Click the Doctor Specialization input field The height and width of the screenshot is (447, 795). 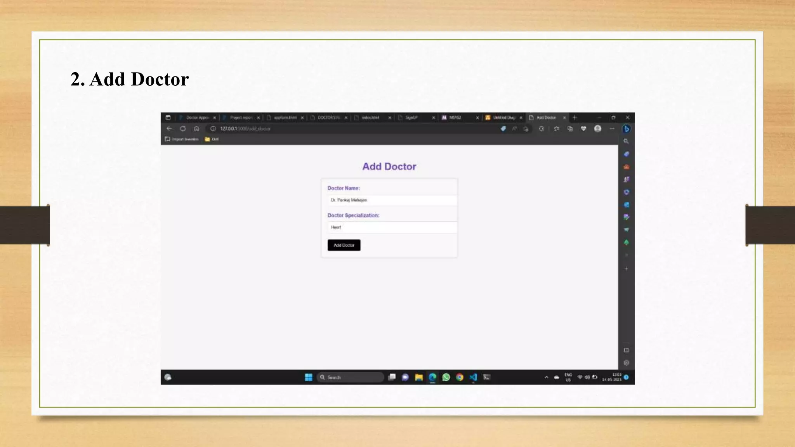click(391, 227)
